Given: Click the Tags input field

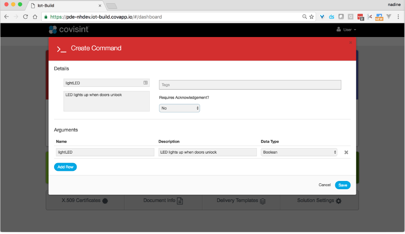Looking at the screenshot, I should (x=250, y=85).
